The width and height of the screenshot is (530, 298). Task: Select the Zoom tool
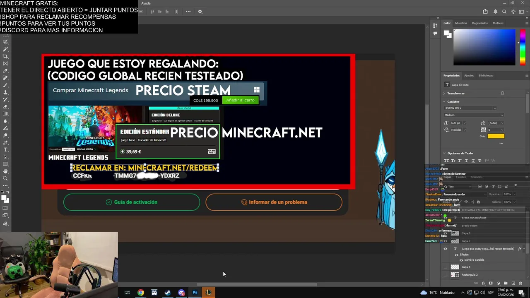[x=5, y=178]
